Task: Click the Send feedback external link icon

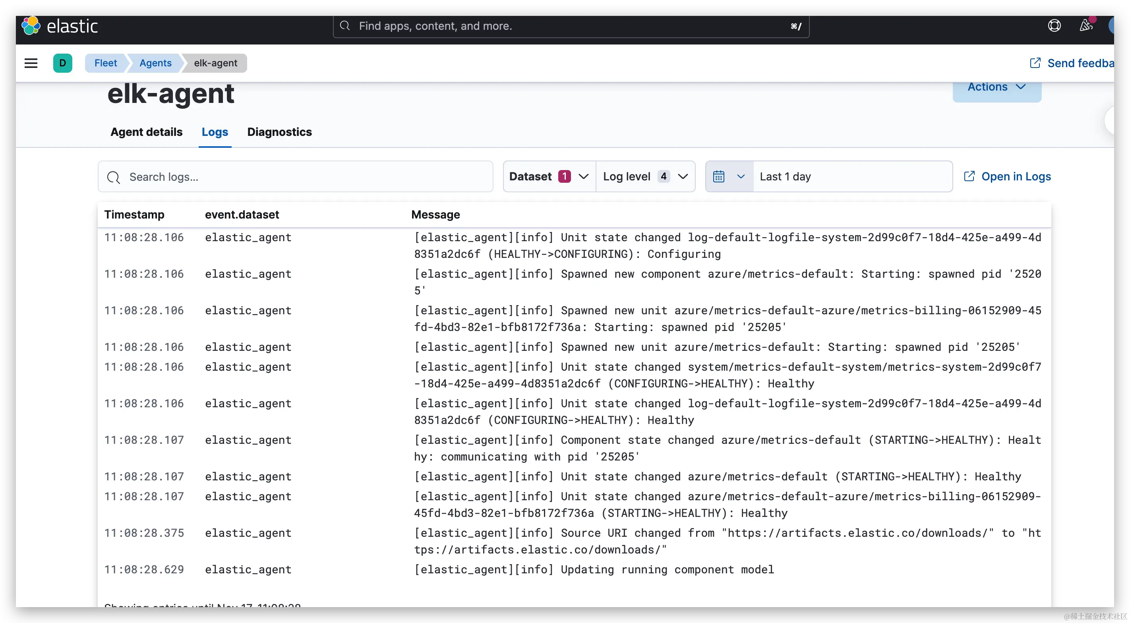Action: tap(1035, 63)
